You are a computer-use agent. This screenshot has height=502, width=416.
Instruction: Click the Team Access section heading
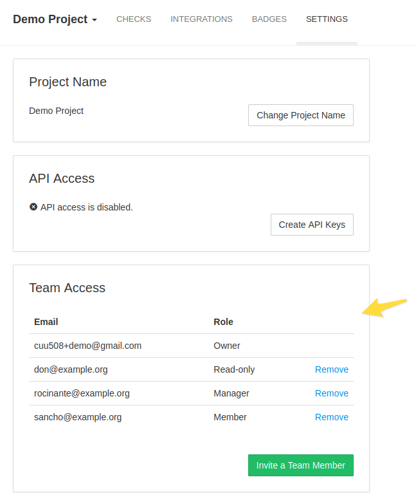click(67, 288)
